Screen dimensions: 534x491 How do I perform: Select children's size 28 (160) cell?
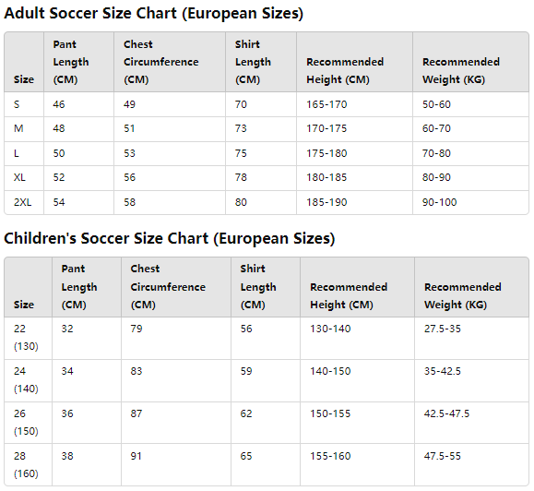coord(28,465)
